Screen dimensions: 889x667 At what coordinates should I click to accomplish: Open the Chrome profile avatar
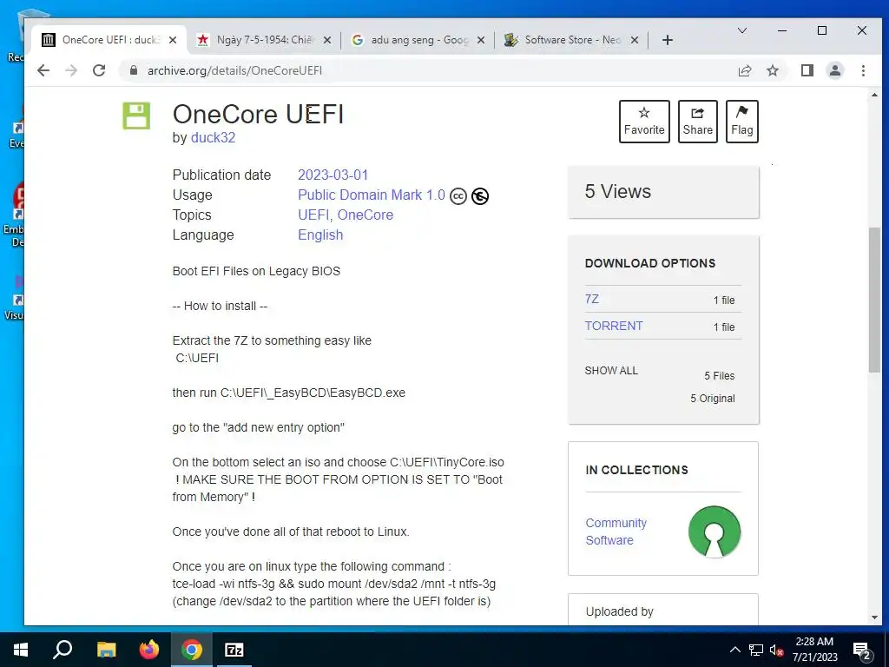(835, 70)
